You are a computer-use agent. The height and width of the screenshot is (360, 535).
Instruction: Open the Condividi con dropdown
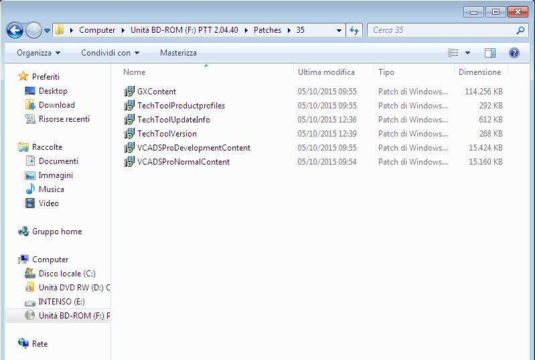tap(110, 53)
